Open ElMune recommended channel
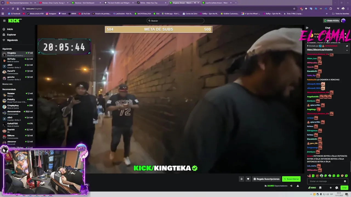Screen dimensions: 351x197 [18, 137]
